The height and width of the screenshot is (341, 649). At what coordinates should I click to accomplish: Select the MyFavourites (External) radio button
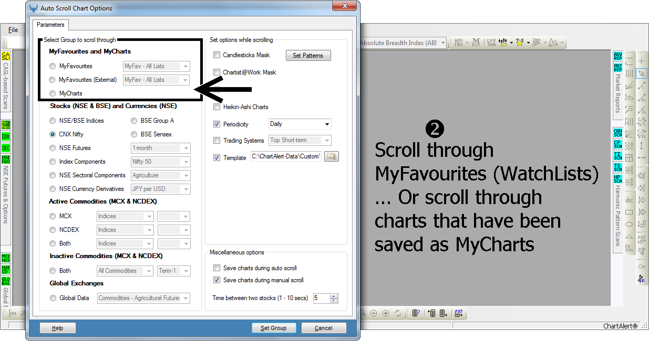(53, 80)
